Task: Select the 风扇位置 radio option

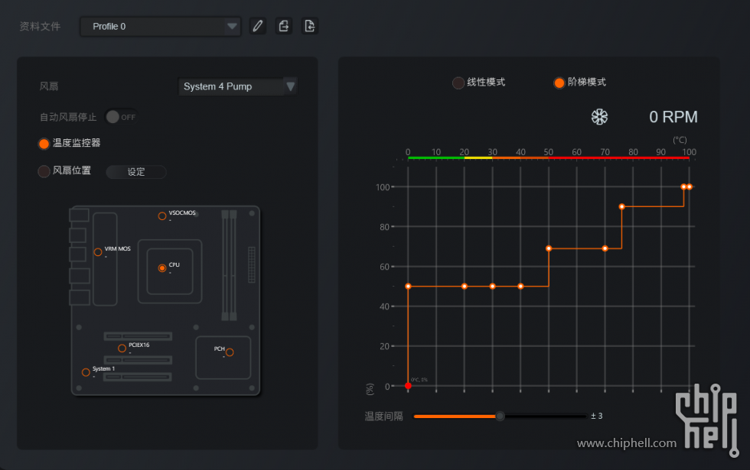Action: pyautogui.click(x=44, y=171)
